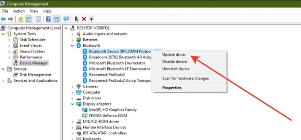Toggle Show/Hide Console Tree toolbar icon
Screen dimensions: 301x140
(28, 19)
